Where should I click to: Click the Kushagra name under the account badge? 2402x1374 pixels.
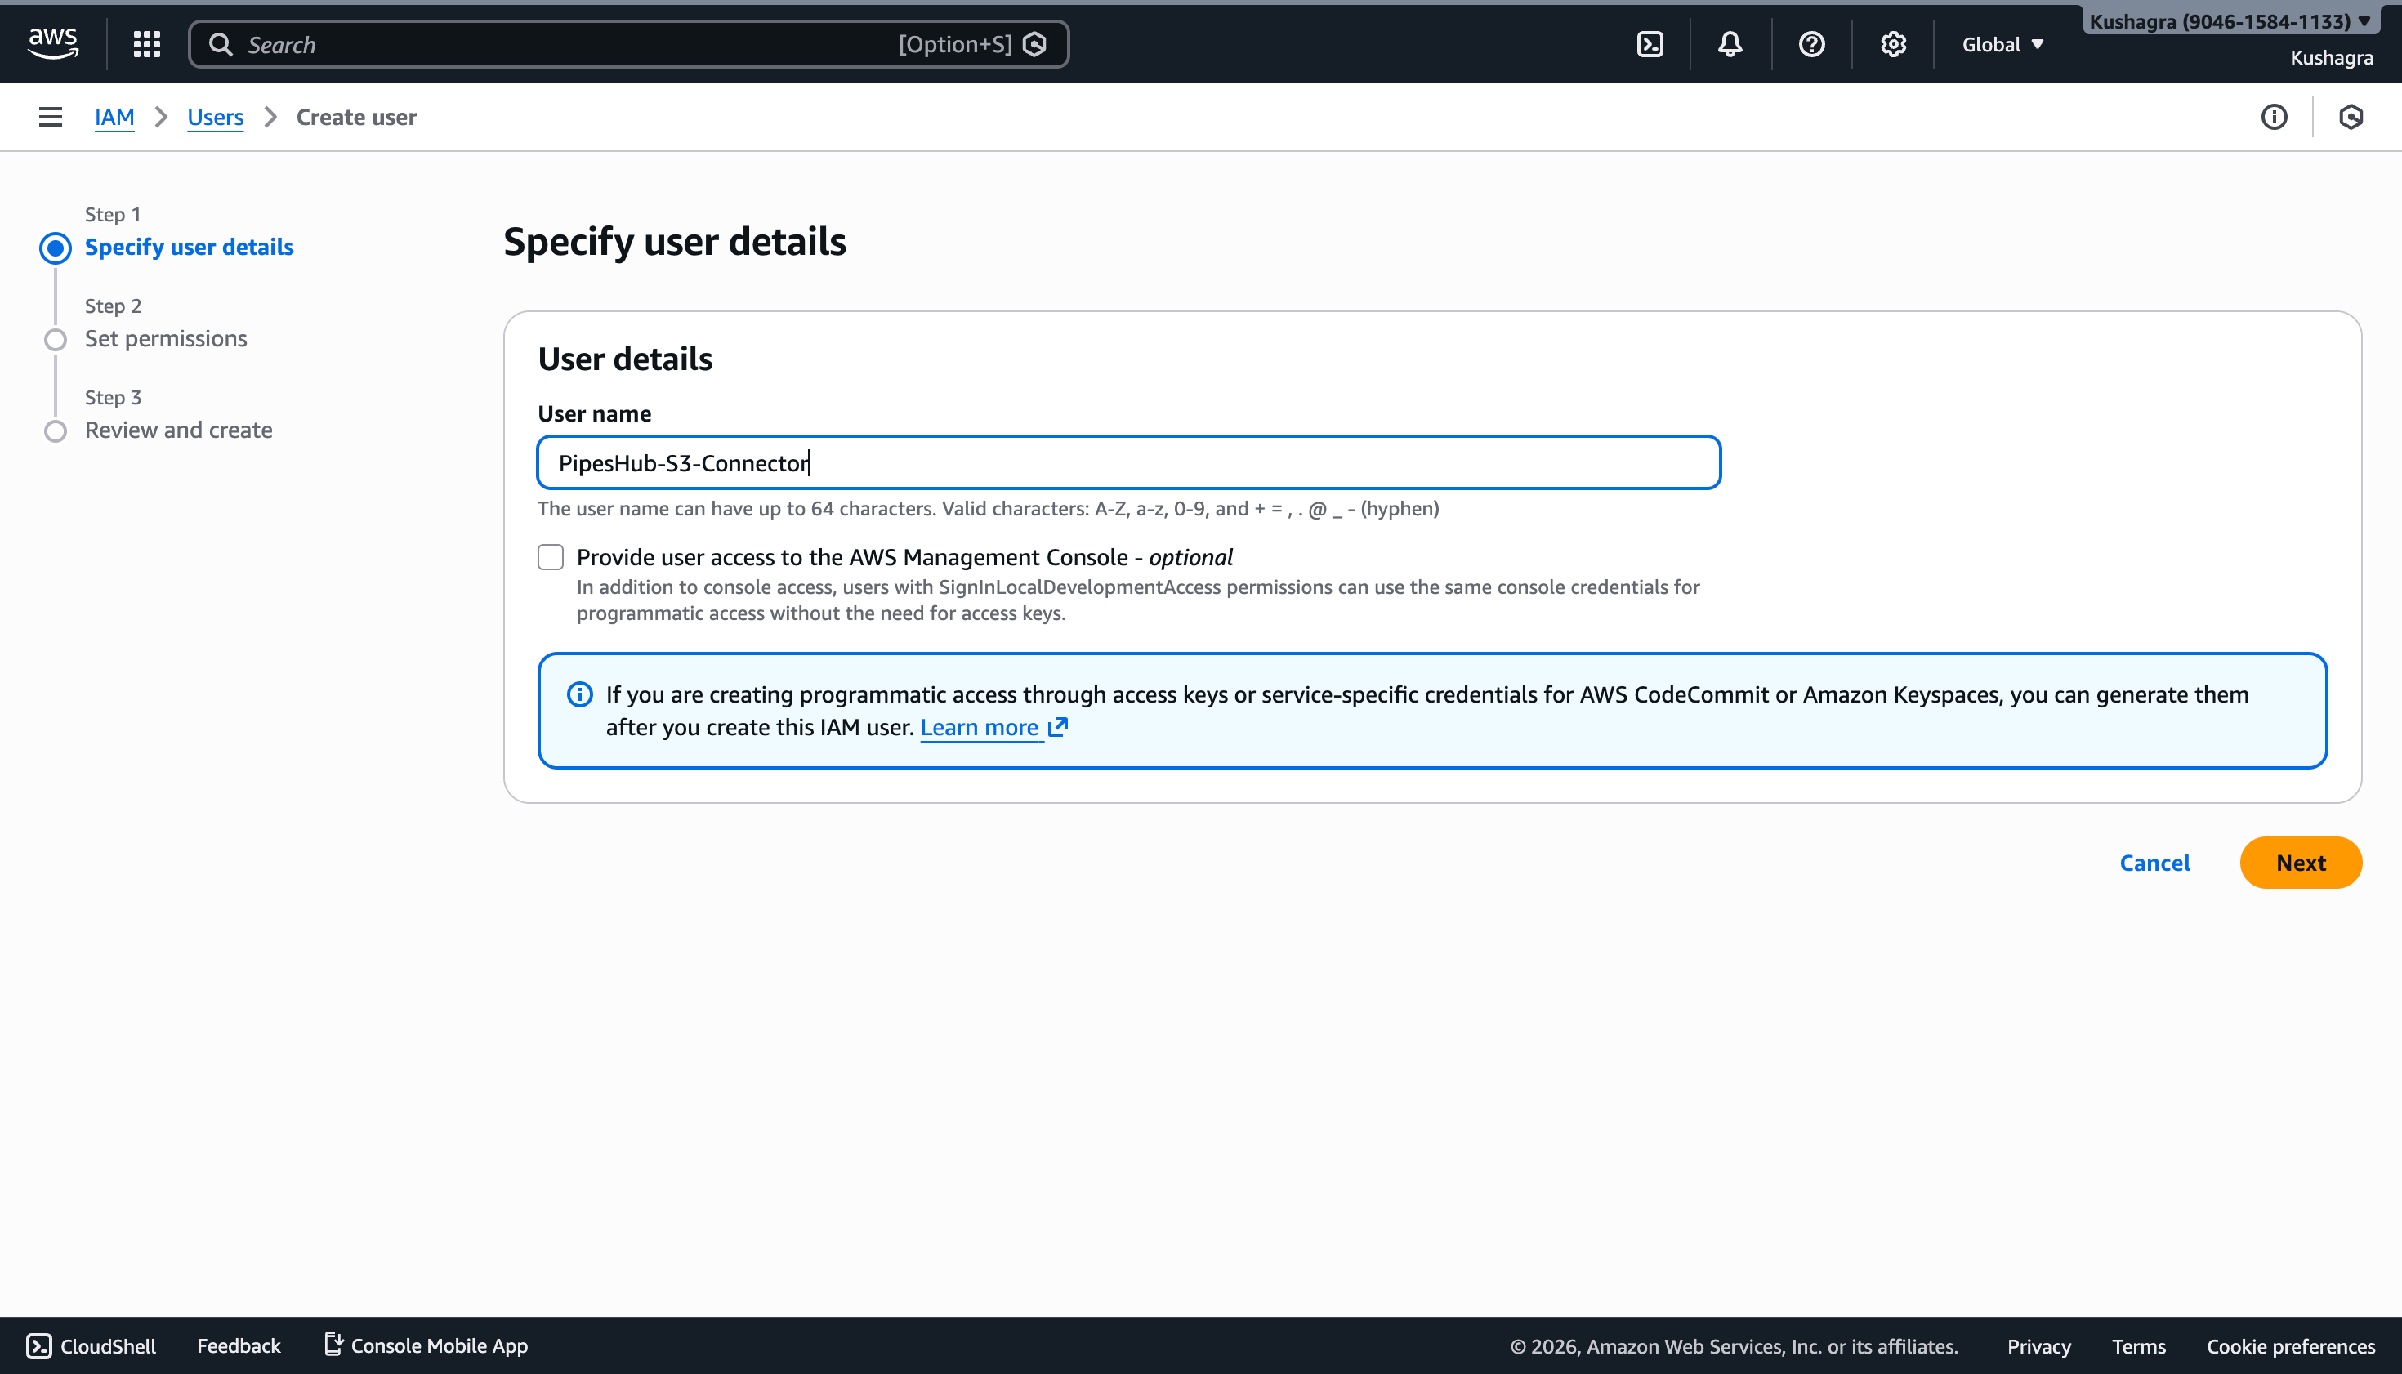coord(2331,57)
